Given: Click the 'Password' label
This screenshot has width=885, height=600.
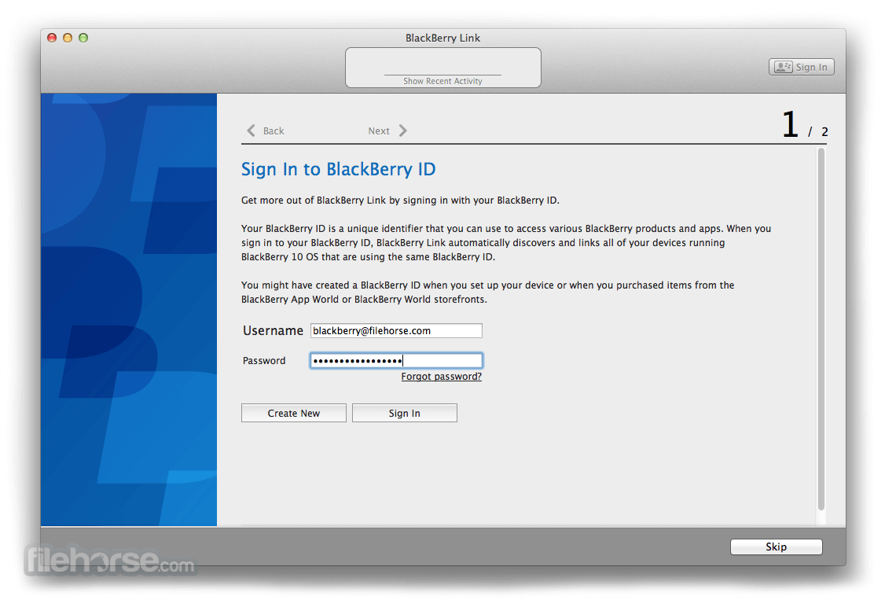Looking at the screenshot, I should [264, 361].
